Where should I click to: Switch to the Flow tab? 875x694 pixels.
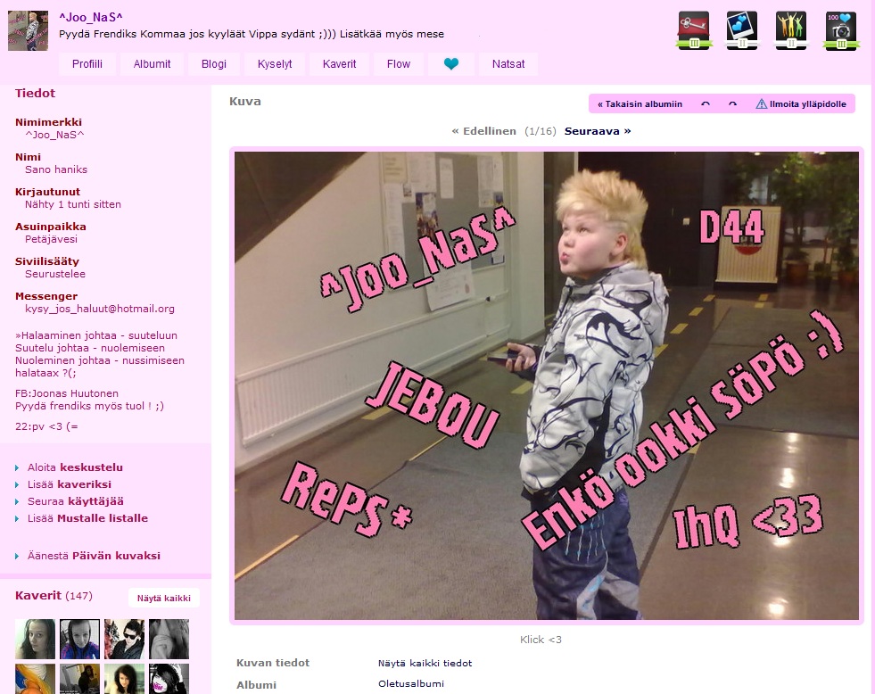pos(399,63)
